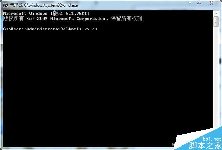222x150 pixels.
Task: Click the typed chkntfs command word
Action: 72,29
